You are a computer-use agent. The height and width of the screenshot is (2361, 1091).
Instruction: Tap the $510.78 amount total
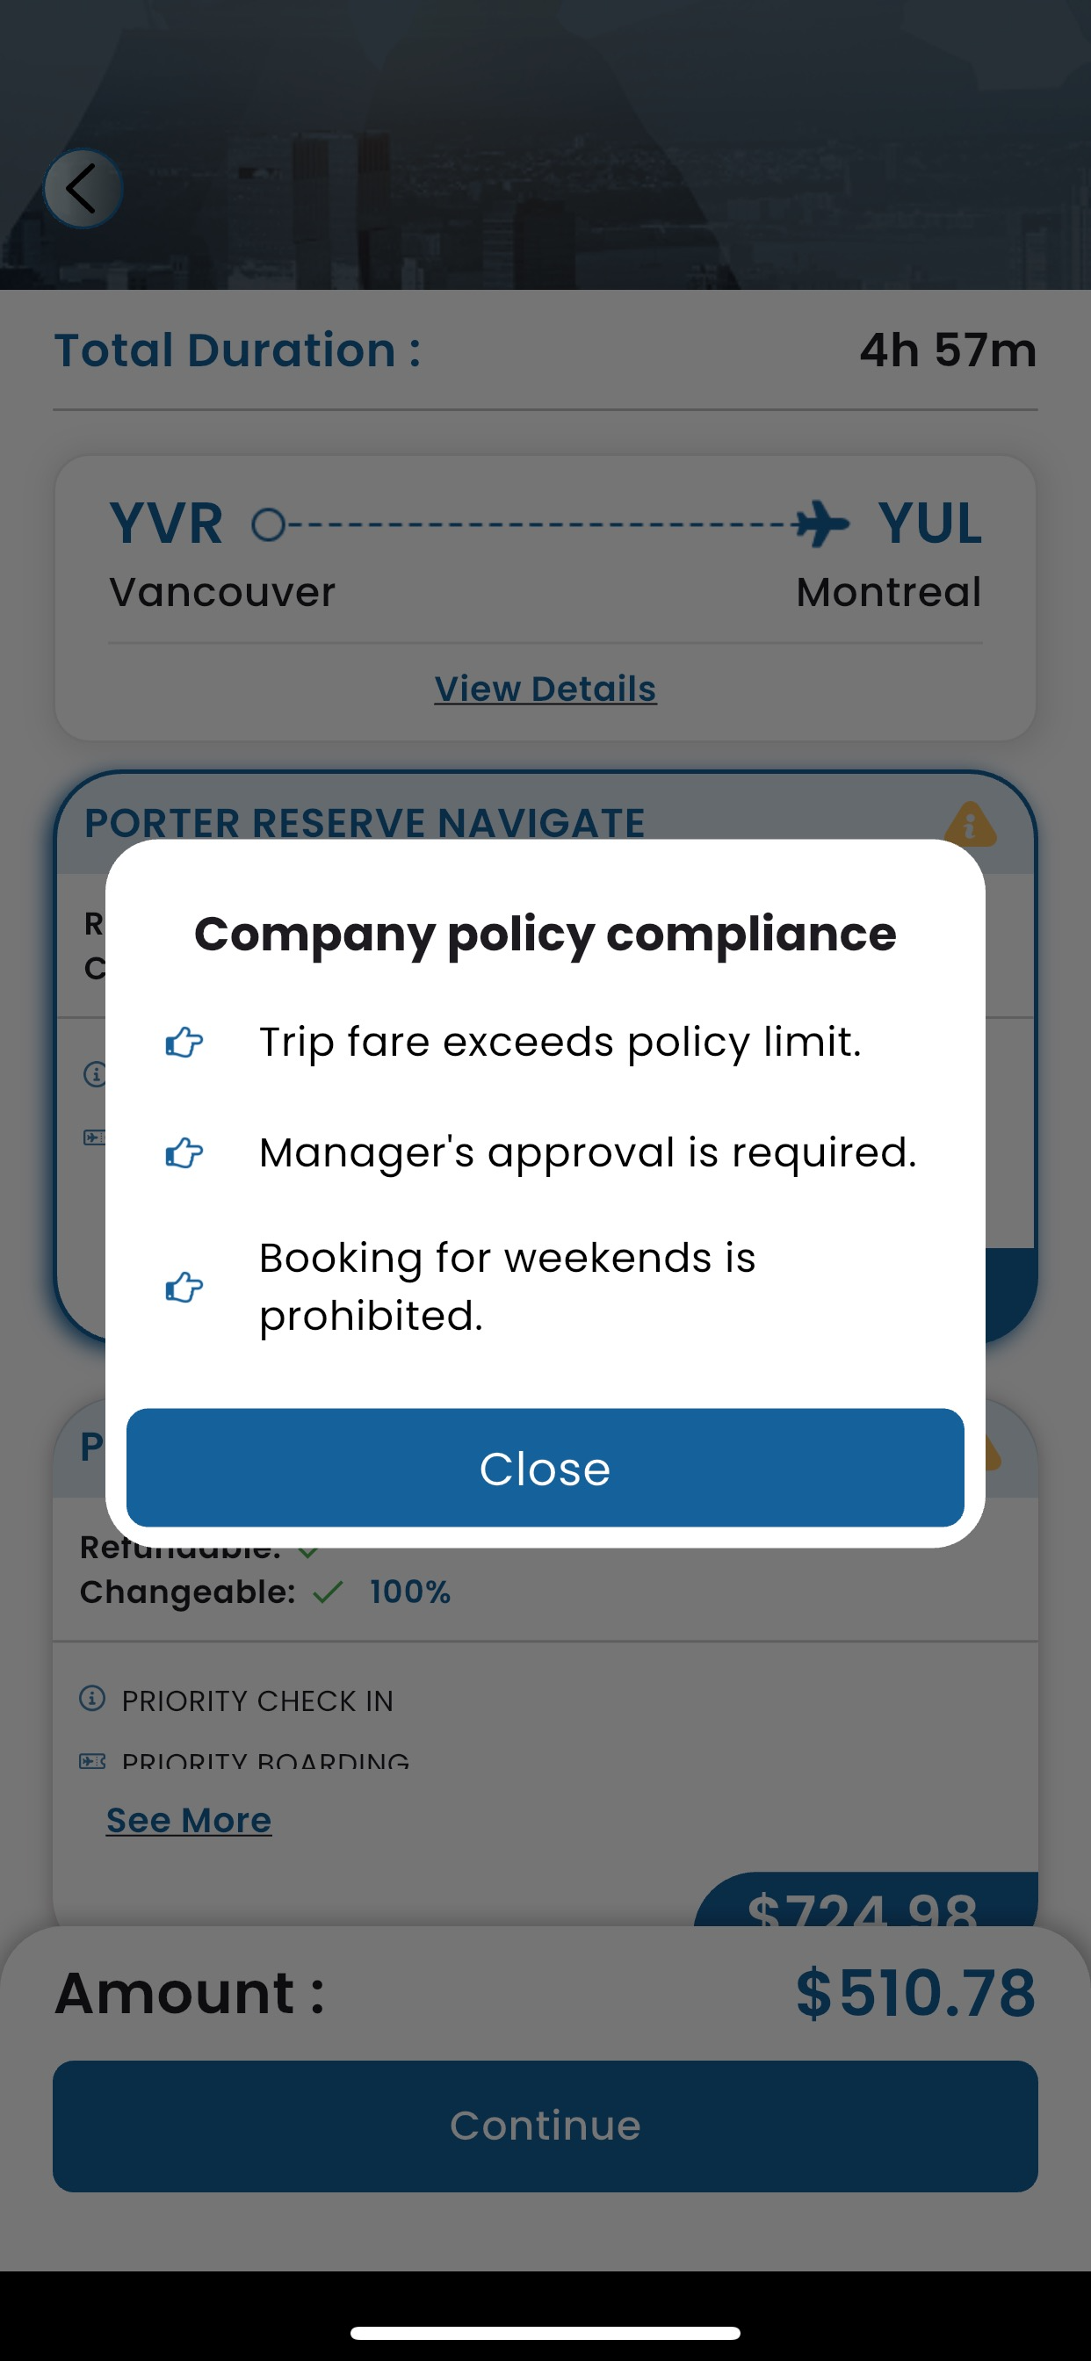point(915,1994)
